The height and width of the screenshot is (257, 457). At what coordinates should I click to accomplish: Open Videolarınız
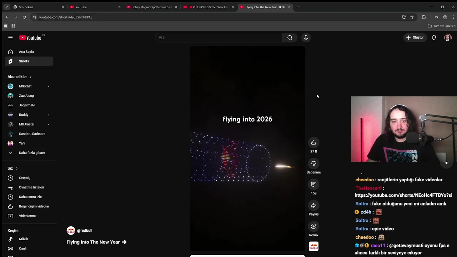(x=29, y=216)
